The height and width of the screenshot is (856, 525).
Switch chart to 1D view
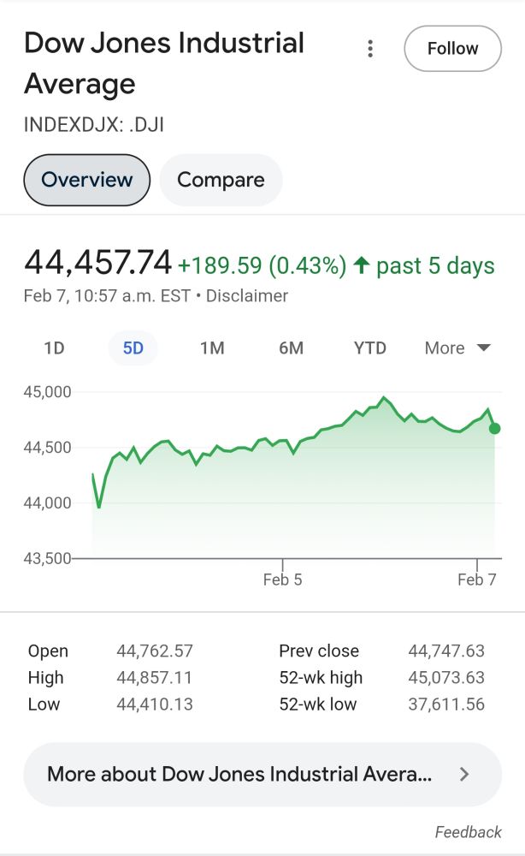click(53, 348)
